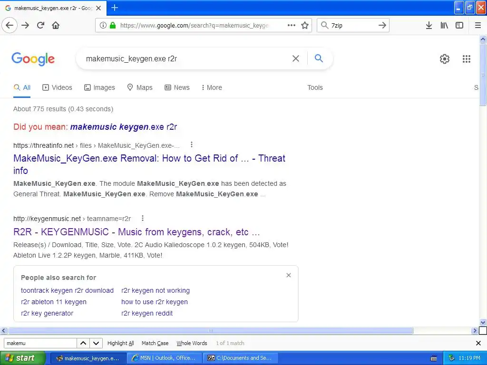Image resolution: width=487 pixels, height=365 pixels.
Task: Toggle Highlight All in find bar
Action: [120, 343]
